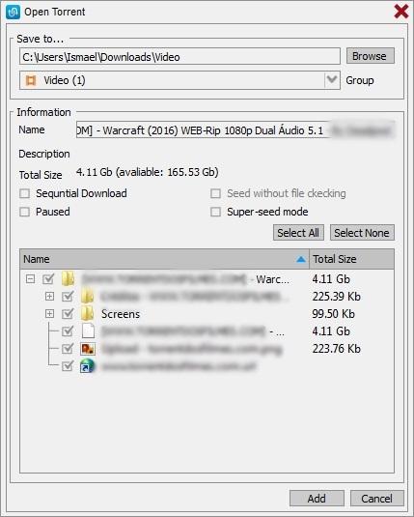Enable Sequntial Download checkbox
The width and height of the screenshot is (414, 517).
25,193
